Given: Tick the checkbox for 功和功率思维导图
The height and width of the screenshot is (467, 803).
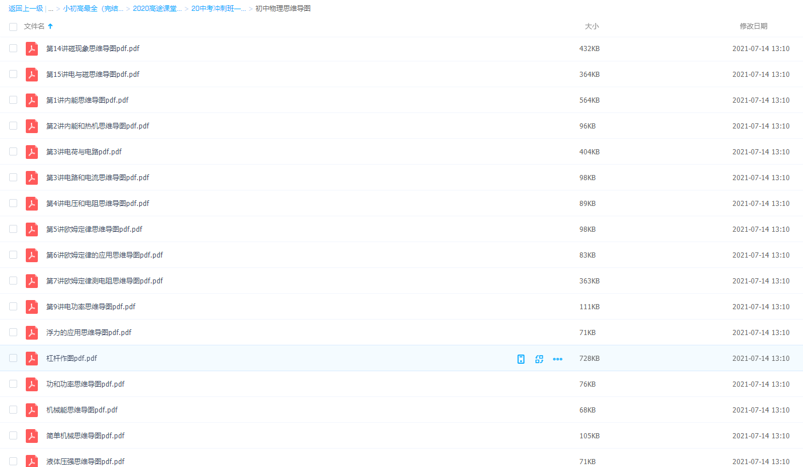Looking at the screenshot, I should click(x=13, y=384).
